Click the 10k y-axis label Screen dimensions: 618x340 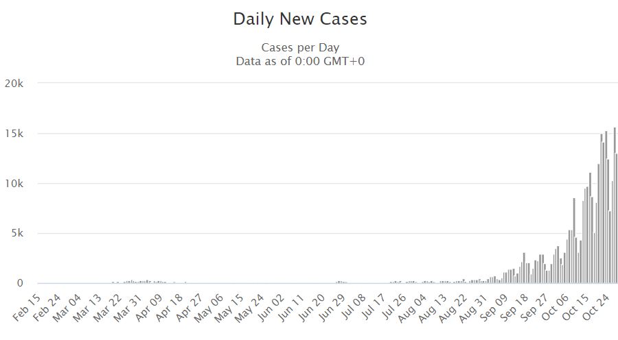[14, 184]
